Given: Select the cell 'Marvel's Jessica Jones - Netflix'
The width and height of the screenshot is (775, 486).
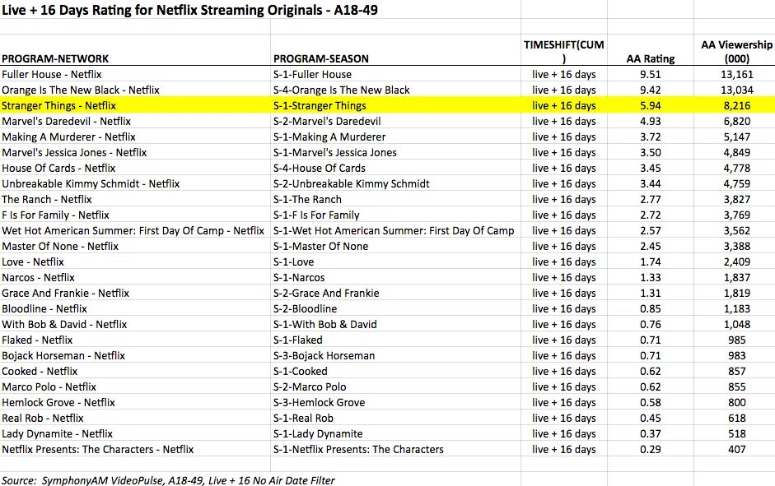Looking at the screenshot, I should (74, 152).
